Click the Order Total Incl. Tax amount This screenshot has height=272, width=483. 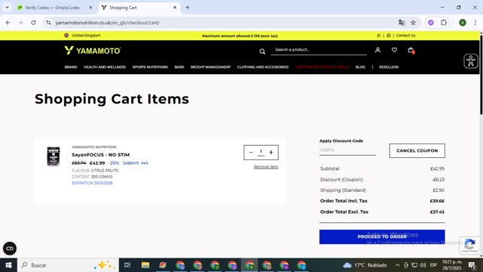click(437, 201)
